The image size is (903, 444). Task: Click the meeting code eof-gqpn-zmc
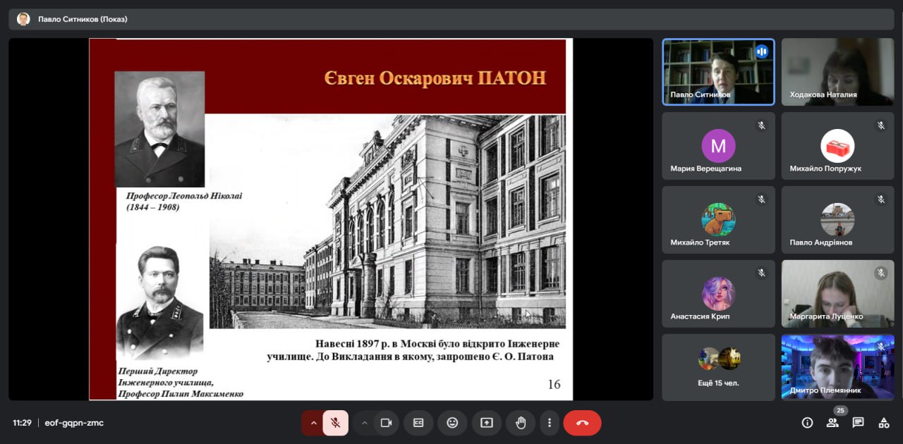coord(74,423)
